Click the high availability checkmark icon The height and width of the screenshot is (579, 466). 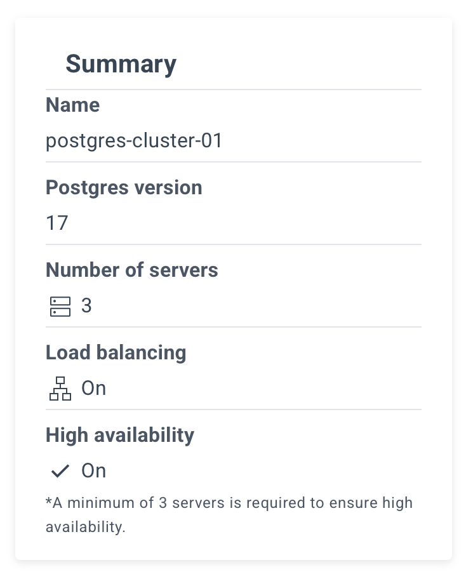click(60, 471)
